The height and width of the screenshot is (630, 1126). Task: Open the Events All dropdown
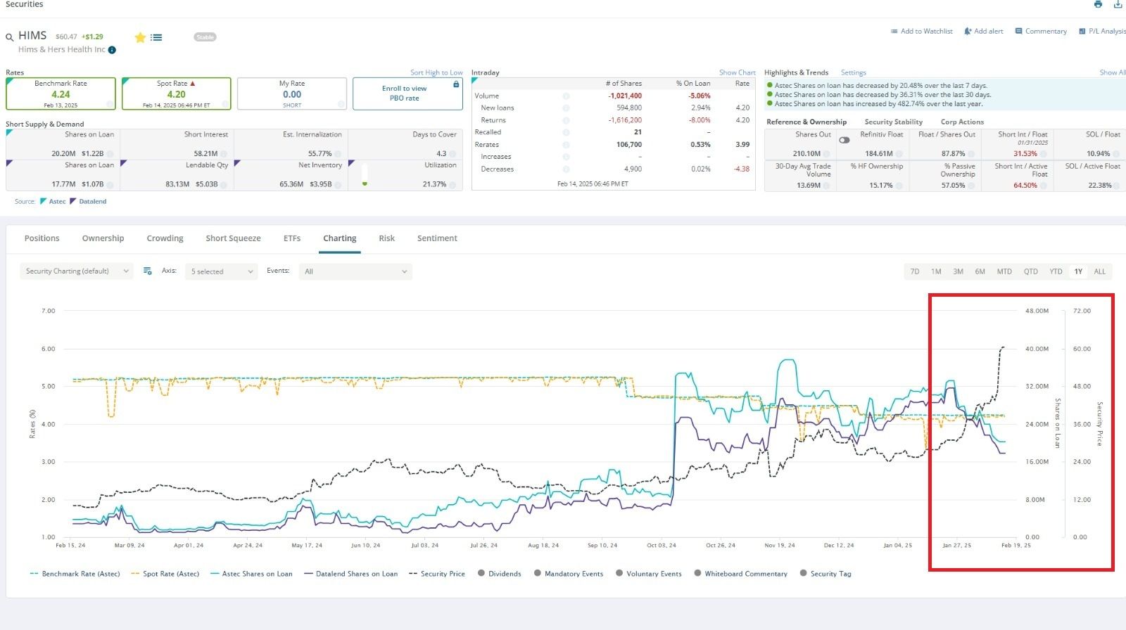coord(355,271)
